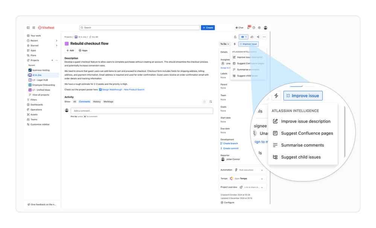Image resolution: width=376 pixels, height=228 pixels.
Task: Expand the Tempo panel chevron
Action: point(262,178)
